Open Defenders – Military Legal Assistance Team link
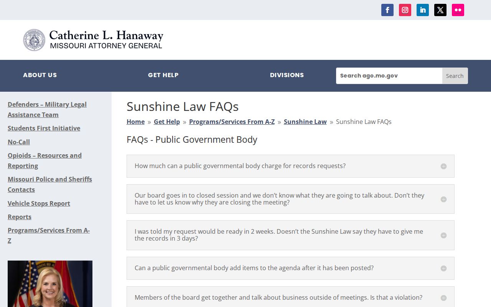This screenshot has width=491, height=307. [x=47, y=109]
